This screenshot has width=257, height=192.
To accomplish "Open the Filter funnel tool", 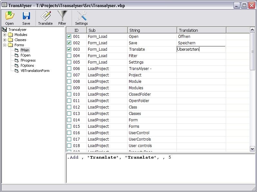I will 62,16.
